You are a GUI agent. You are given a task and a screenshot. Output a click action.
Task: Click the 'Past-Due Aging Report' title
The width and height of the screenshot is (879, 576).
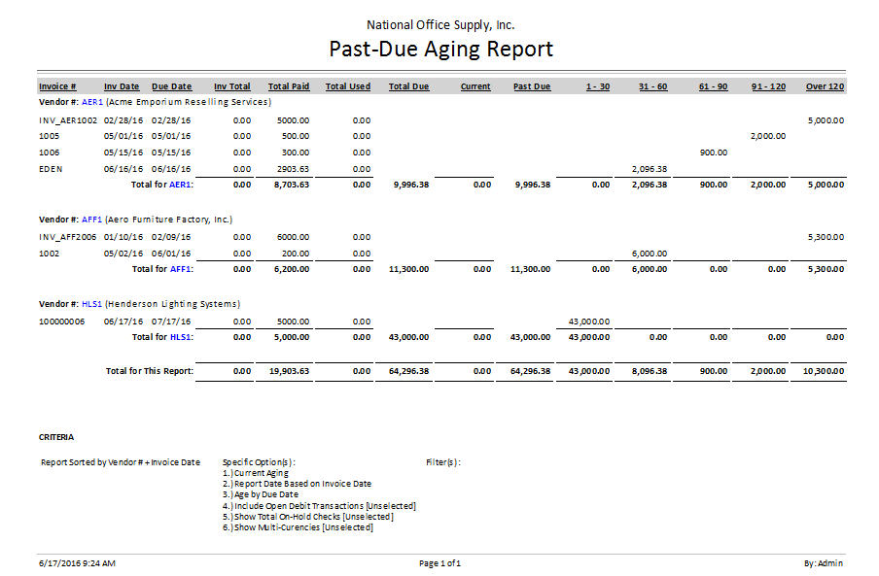click(x=440, y=49)
